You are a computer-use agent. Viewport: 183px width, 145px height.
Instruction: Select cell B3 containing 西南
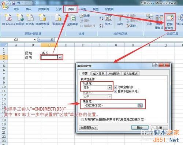click(33, 57)
